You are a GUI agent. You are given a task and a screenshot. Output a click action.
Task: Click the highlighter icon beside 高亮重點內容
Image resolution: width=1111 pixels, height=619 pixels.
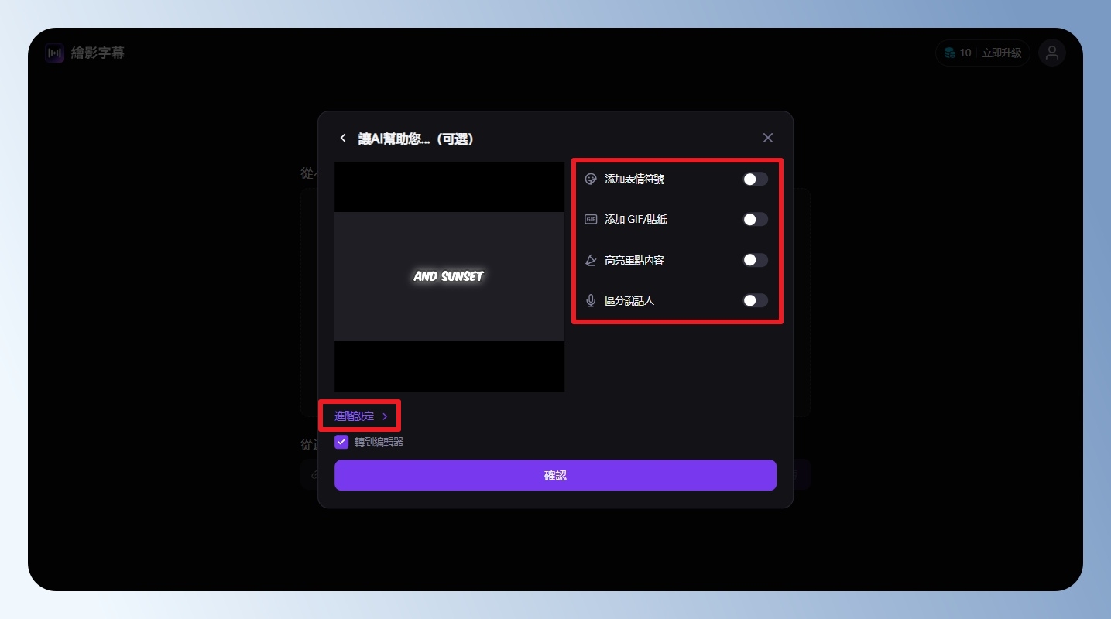point(591,261)
